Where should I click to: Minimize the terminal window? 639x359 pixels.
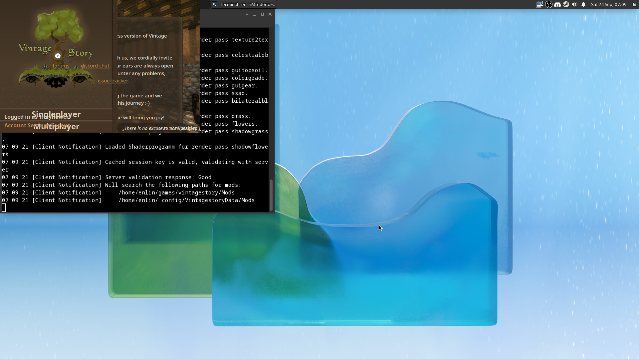coord(255,14)
